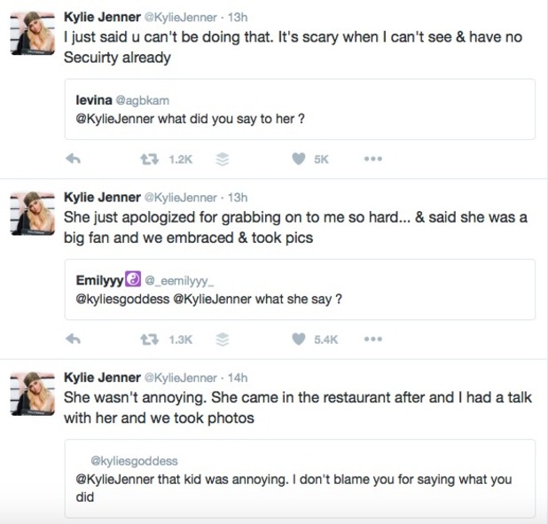
Task: Open the @_eemilyyy_ handle in quoted tweet
Action: coord(179,281)
